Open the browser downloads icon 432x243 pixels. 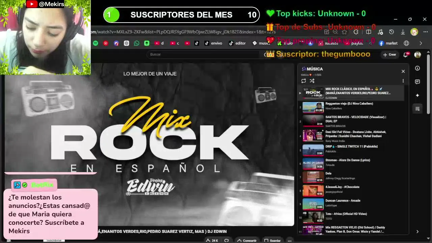click(x=403, y=32)
